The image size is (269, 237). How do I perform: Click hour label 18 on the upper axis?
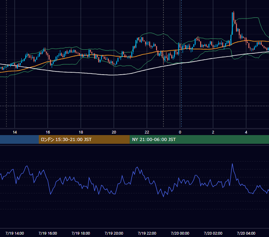click(81, 132)
